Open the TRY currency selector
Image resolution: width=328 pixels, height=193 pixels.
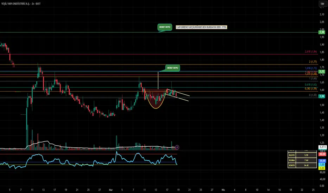(x=322, y=4)
